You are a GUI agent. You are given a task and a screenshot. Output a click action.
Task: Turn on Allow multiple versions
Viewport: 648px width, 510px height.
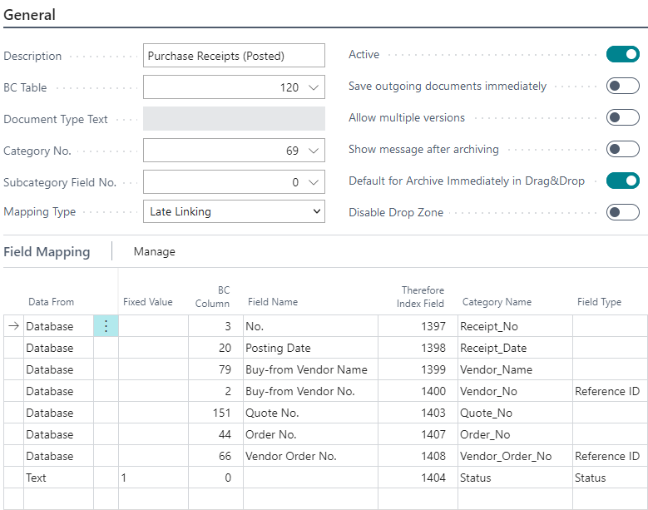coord(622,117)
